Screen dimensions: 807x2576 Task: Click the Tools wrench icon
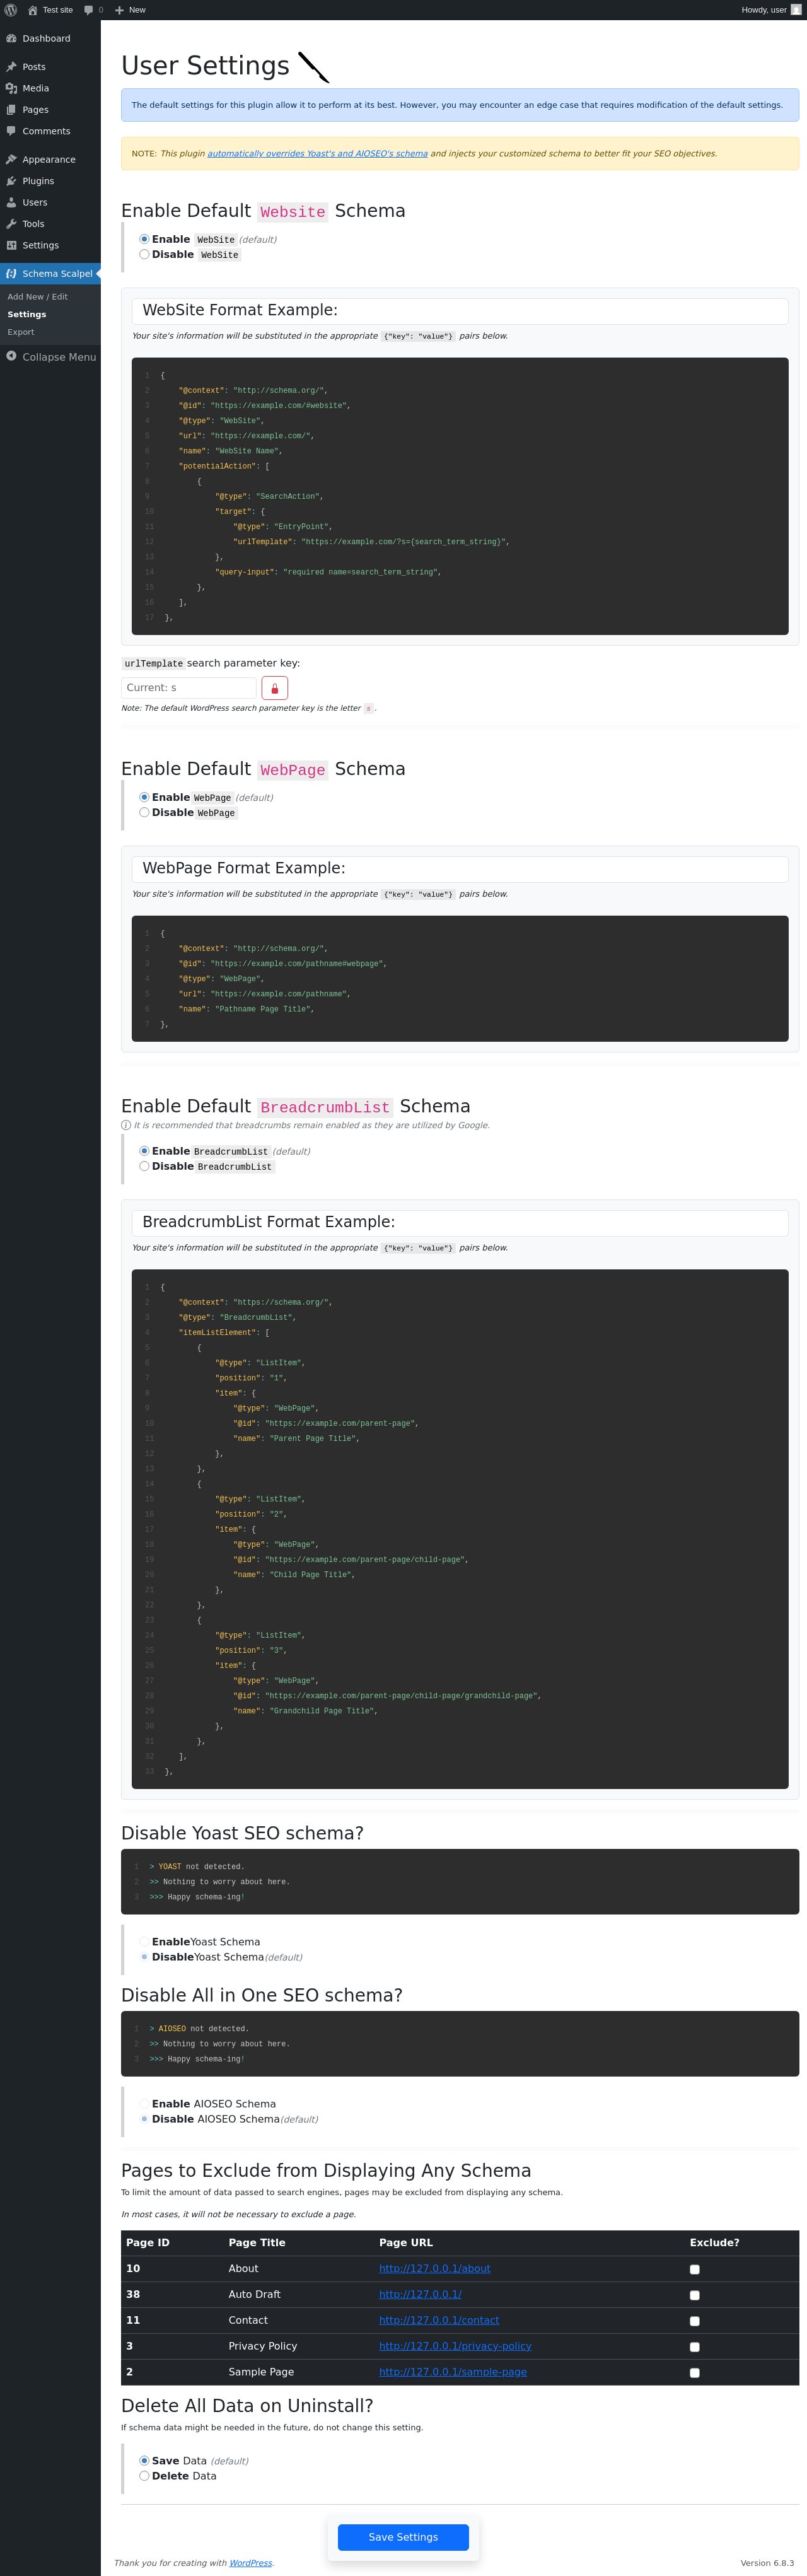pos(11,224)
